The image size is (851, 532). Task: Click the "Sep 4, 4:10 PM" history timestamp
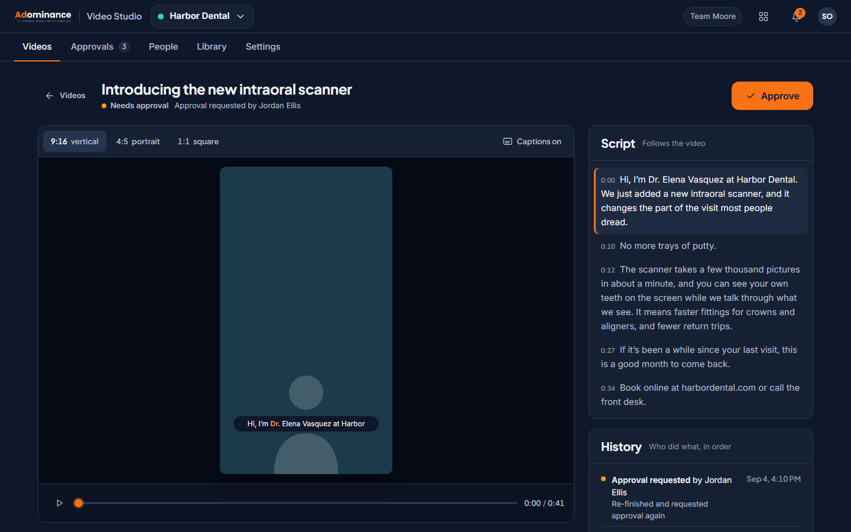(774, 479)
